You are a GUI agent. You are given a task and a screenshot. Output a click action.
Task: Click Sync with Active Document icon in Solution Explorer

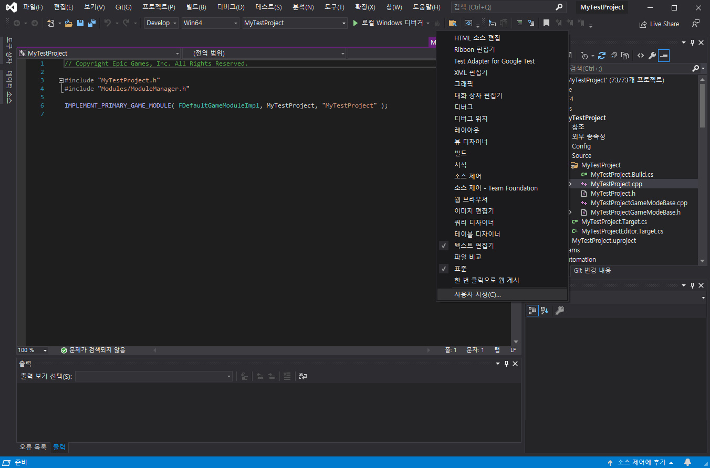click(x=602, y=56)
